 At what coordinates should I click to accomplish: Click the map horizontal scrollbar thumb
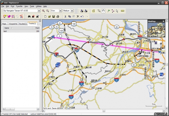tap(104, 111)
